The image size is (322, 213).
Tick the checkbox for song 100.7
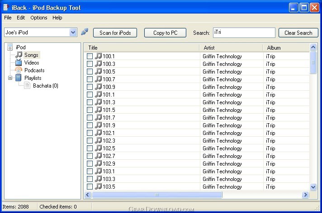pyautogui.click(x=90, y=79)
